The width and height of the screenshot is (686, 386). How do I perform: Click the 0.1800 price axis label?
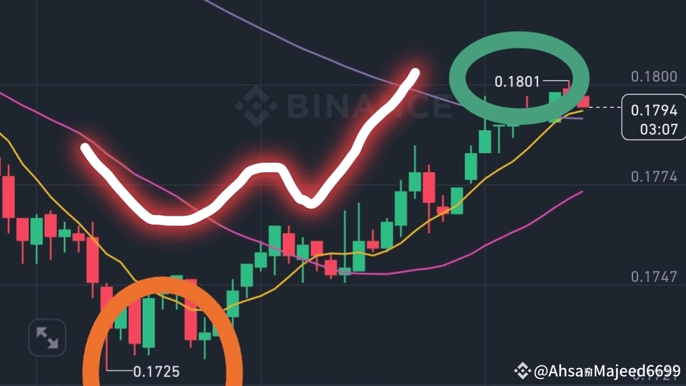click(x=654, y=77)
